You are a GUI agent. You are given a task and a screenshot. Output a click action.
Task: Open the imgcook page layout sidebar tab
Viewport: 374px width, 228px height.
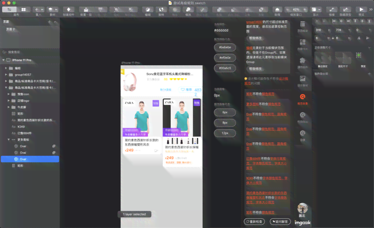pos(303,26)
